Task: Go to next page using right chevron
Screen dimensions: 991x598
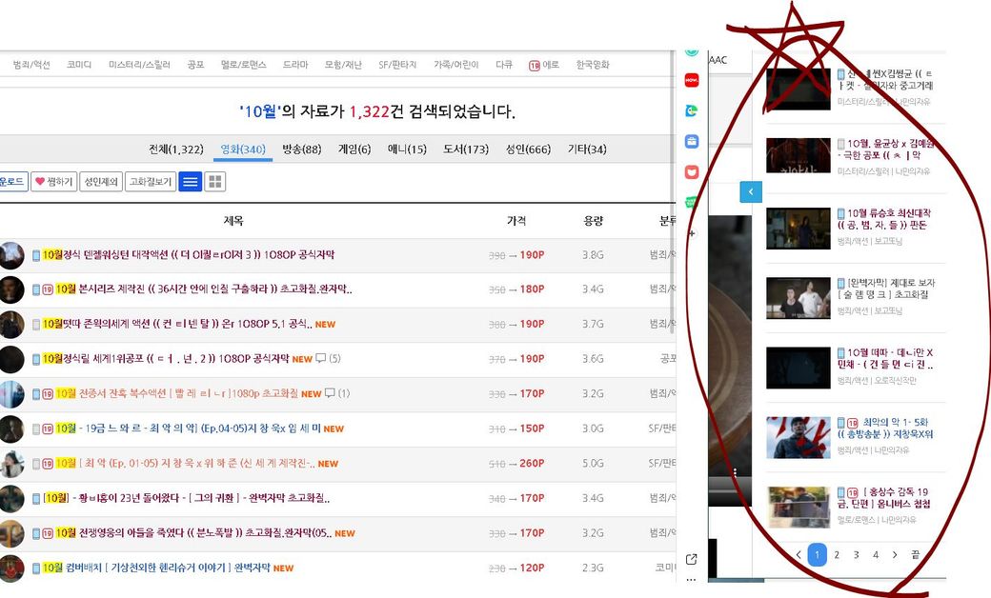Action: point(895,554)
